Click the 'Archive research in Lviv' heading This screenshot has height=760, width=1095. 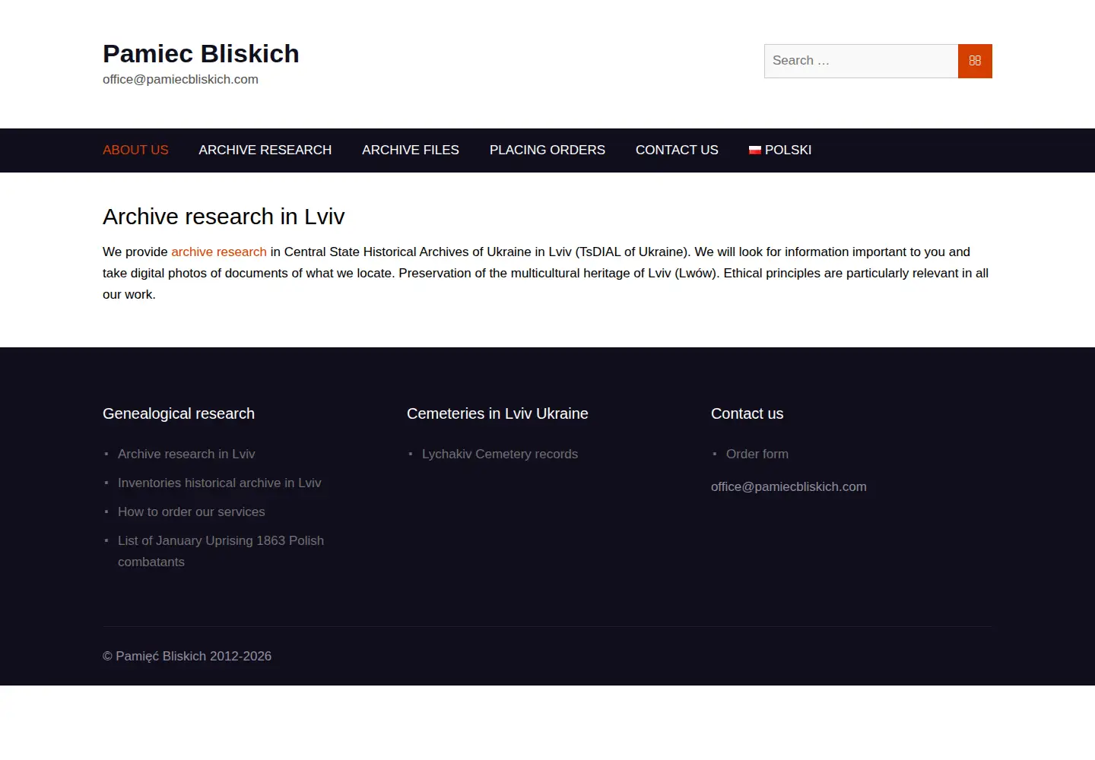[x=224, y=217]
